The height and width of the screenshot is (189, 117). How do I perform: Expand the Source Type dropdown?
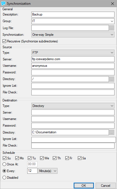click(x=73, y=53)
